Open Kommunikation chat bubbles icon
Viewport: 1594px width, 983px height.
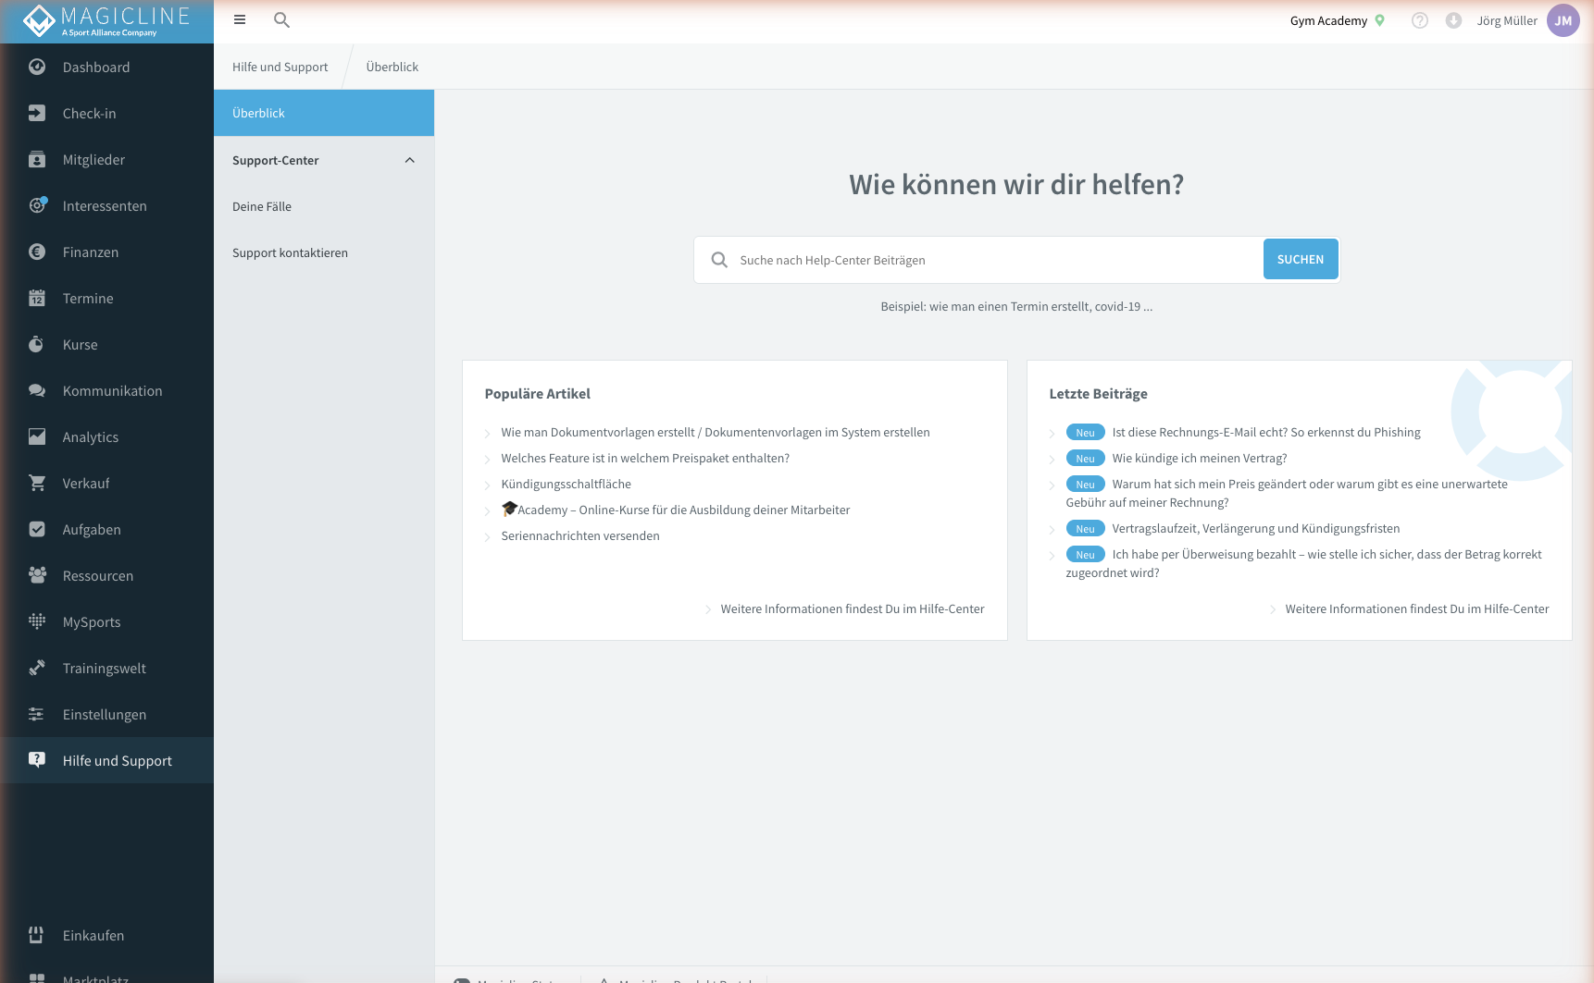point(37,390)
